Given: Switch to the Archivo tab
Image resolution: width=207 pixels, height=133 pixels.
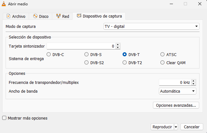Looking at the screenshot, I should point(16,16).
